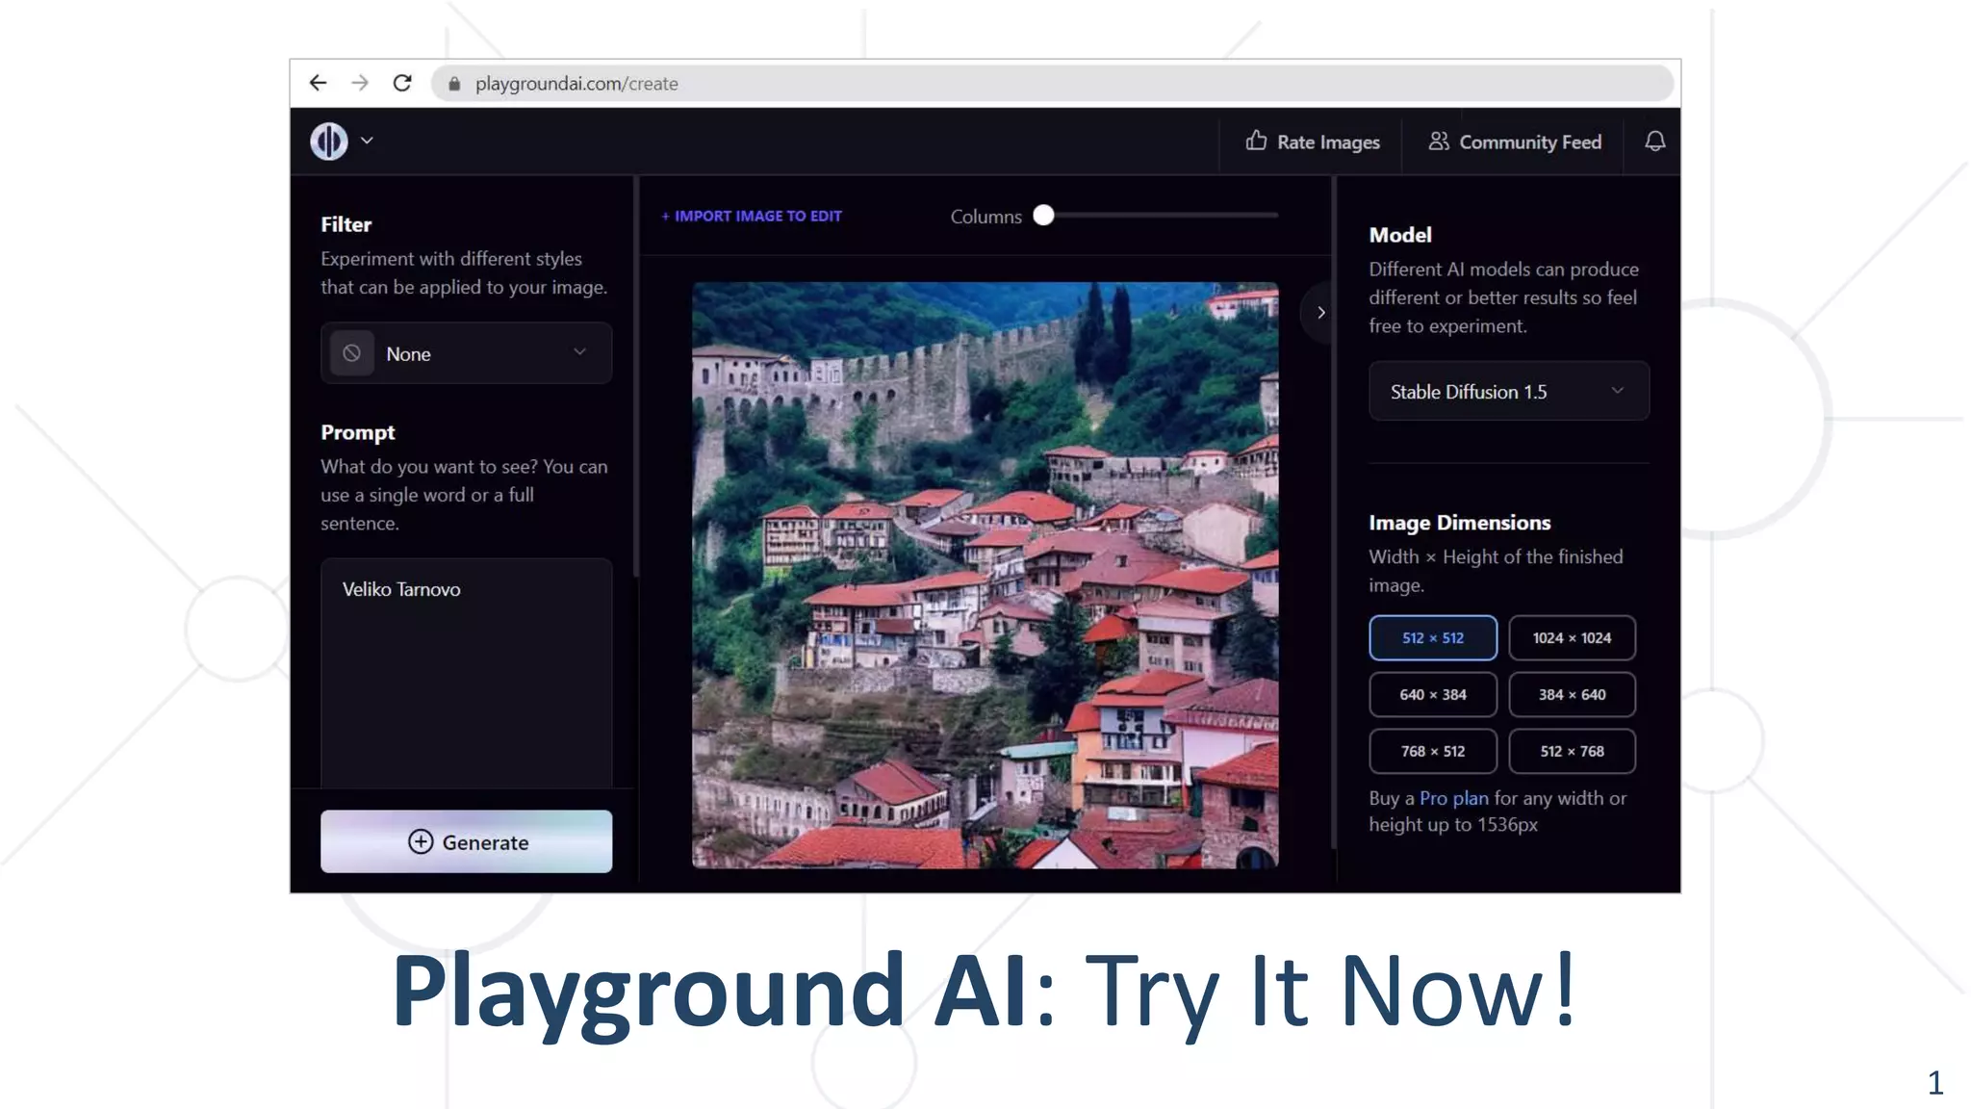Click Import Image to Edit
The image size is (1971, 1109).
[752, 216]
